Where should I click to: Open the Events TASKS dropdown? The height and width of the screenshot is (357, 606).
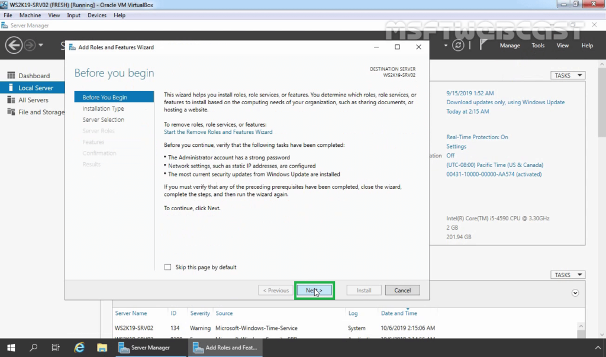point(568,275)
